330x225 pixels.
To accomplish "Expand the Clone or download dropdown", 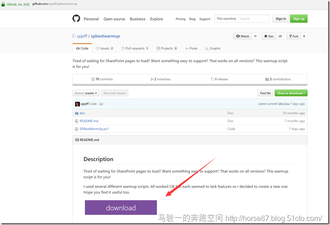I will tap(291, 93).
